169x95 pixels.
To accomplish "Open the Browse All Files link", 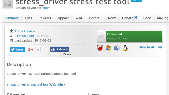I will click(151, 47).
